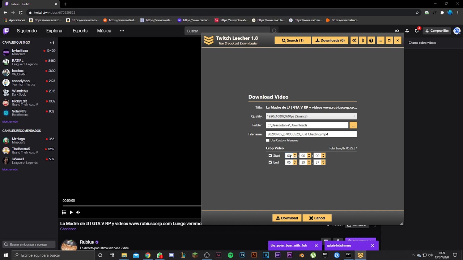
Task: Click the Rubius channel avatar
Action: point(69,245)
